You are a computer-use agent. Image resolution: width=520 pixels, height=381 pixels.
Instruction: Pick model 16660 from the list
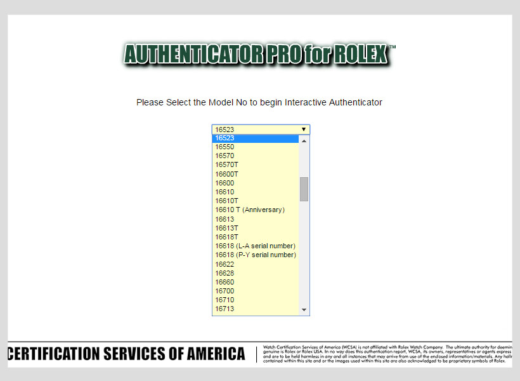tap(256, 283)
